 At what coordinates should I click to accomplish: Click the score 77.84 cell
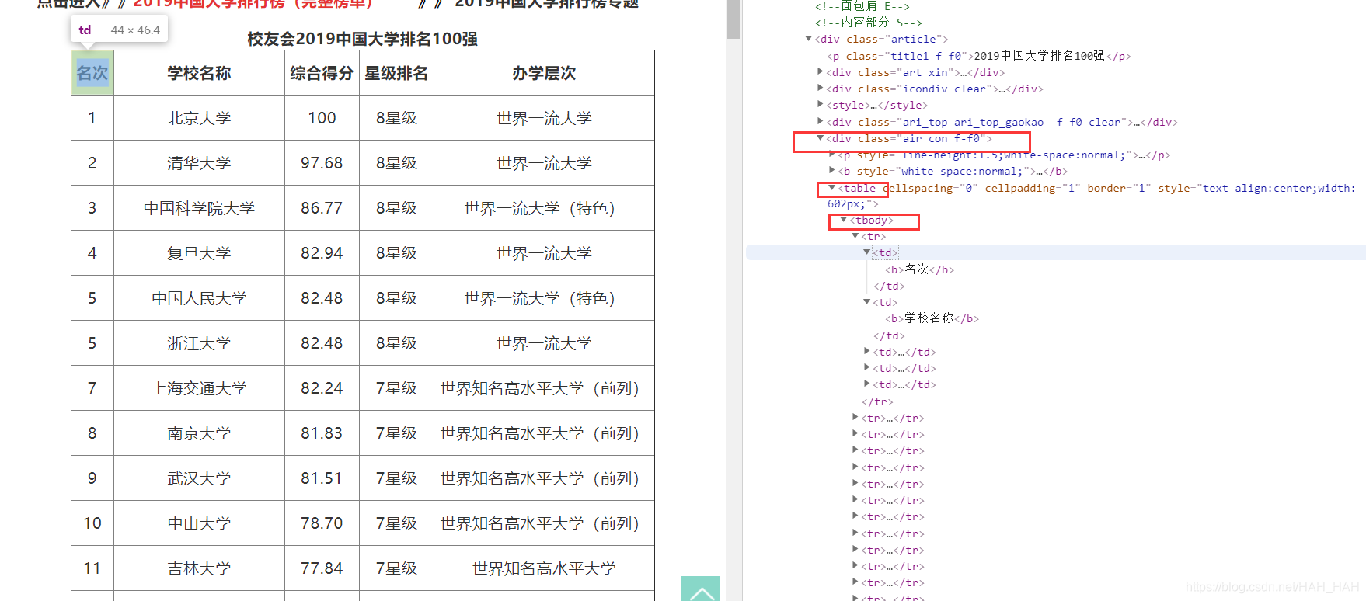click(x=322, y=568)
